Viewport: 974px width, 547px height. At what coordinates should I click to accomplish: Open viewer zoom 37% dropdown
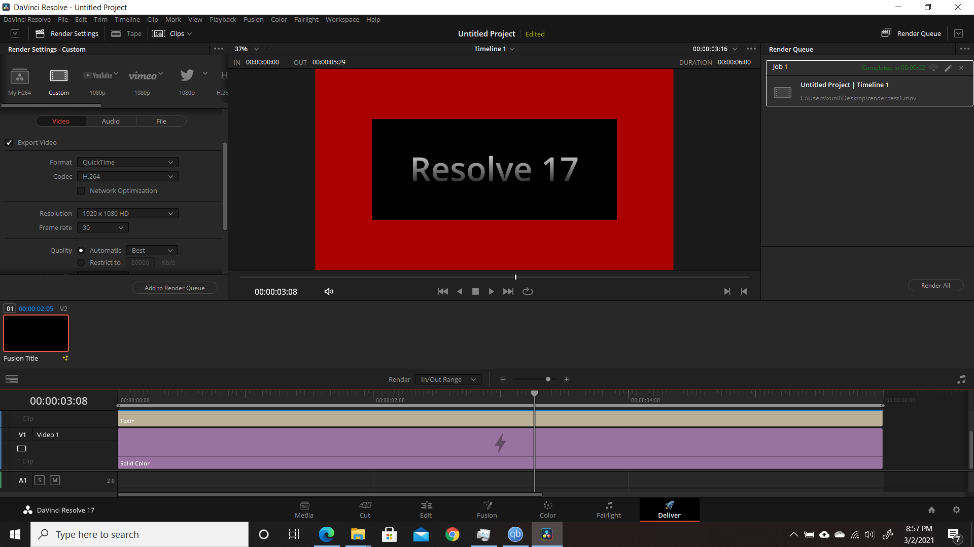pyautogui.click(x=247, y=49)
